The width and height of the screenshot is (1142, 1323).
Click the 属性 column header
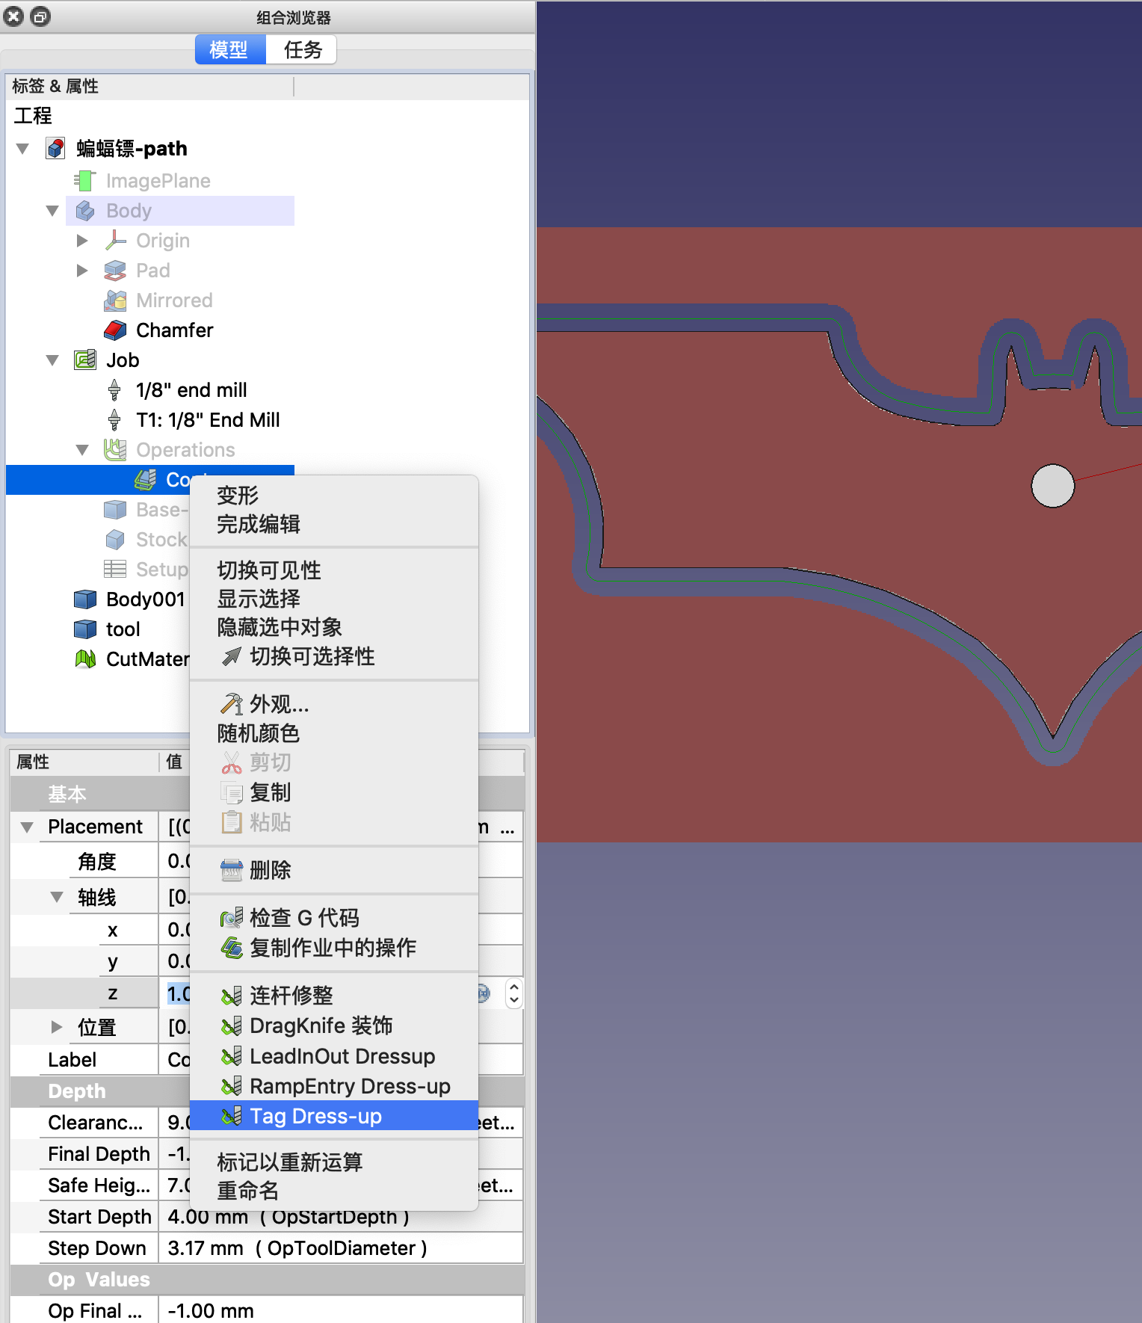[x=84, y=762]
